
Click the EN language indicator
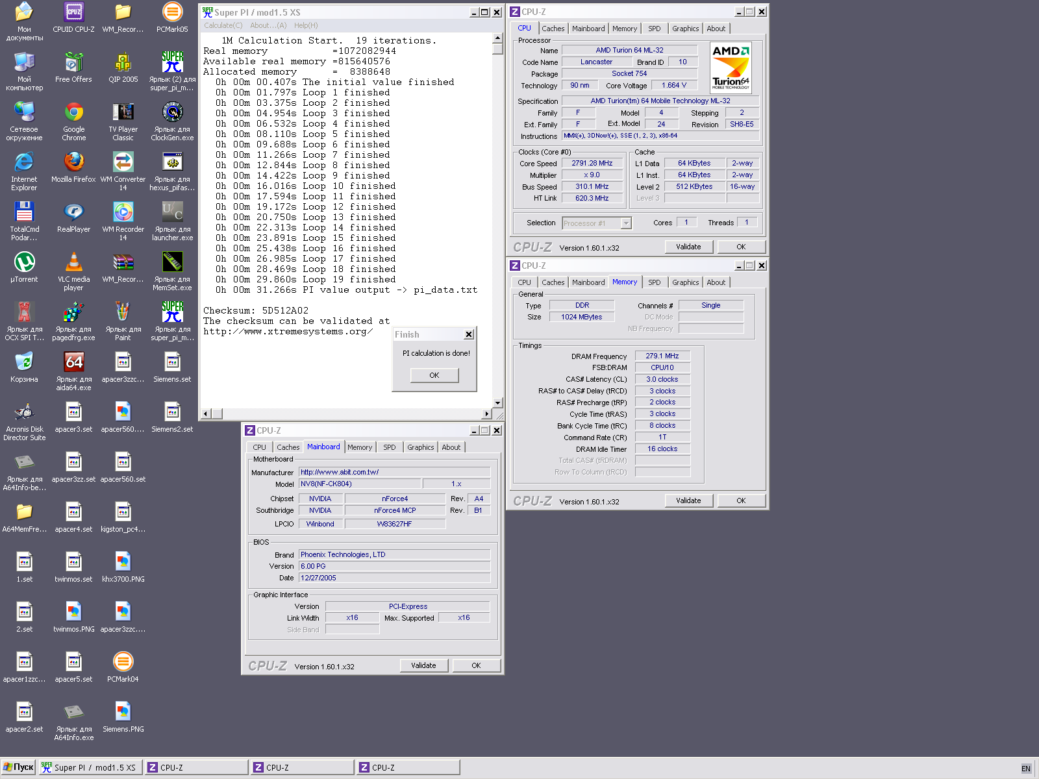(x=1026, y=769)
